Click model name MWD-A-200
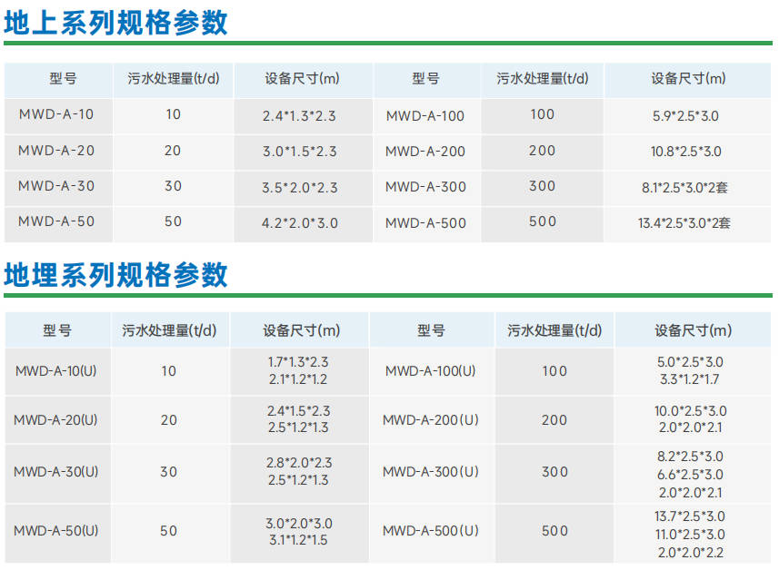The width and height of the screenshot is (779, 570). pyautogui.click(x=425, y=152)
